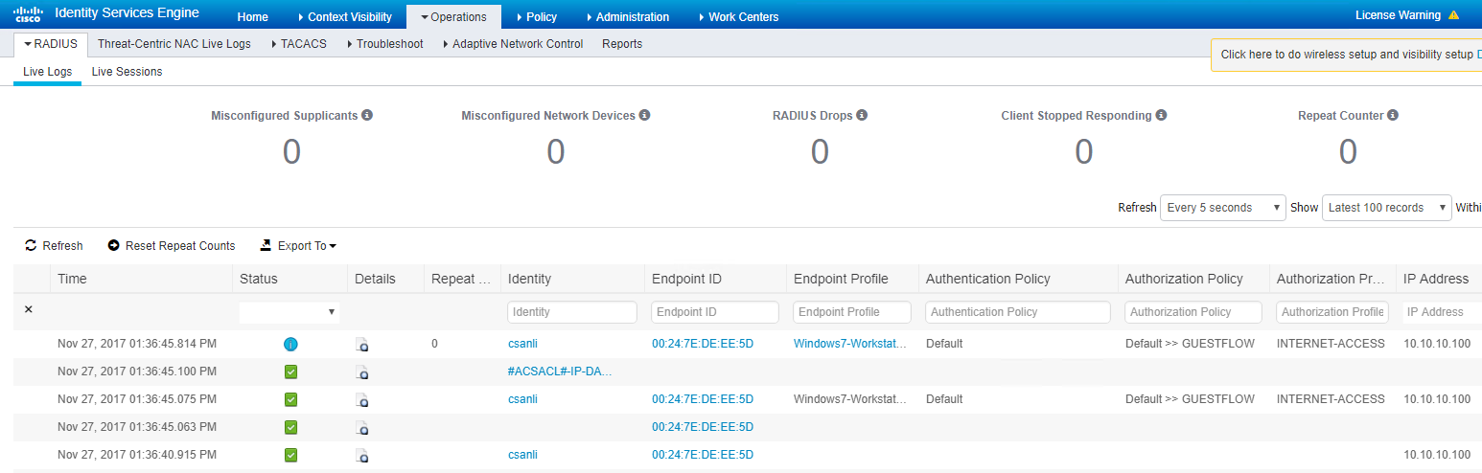The width and height of the screenshot is (1482, 473).
Task: Open the Adaptive Network Control submenu
Action: 513,44
